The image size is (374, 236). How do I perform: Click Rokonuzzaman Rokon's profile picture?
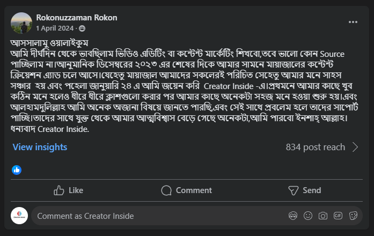pos(21,23)
